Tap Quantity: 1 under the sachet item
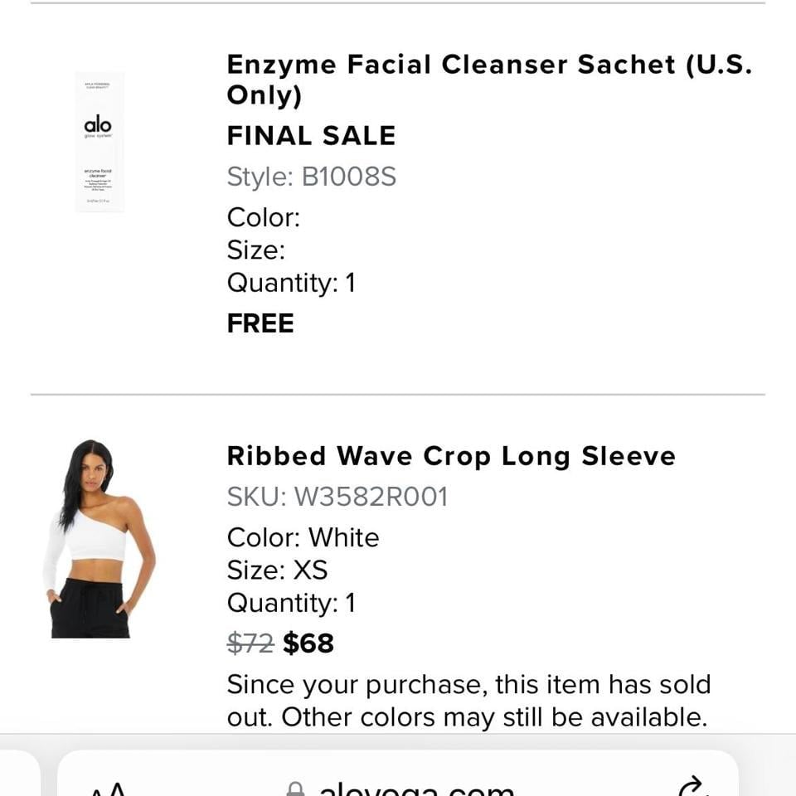 (291, 283)
